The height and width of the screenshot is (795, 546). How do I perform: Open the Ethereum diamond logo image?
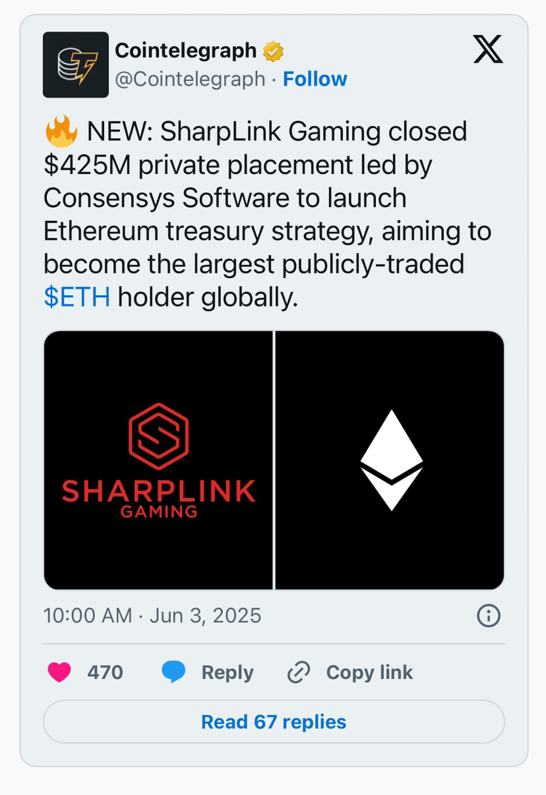pyautogui.click(x=390, y=460)
